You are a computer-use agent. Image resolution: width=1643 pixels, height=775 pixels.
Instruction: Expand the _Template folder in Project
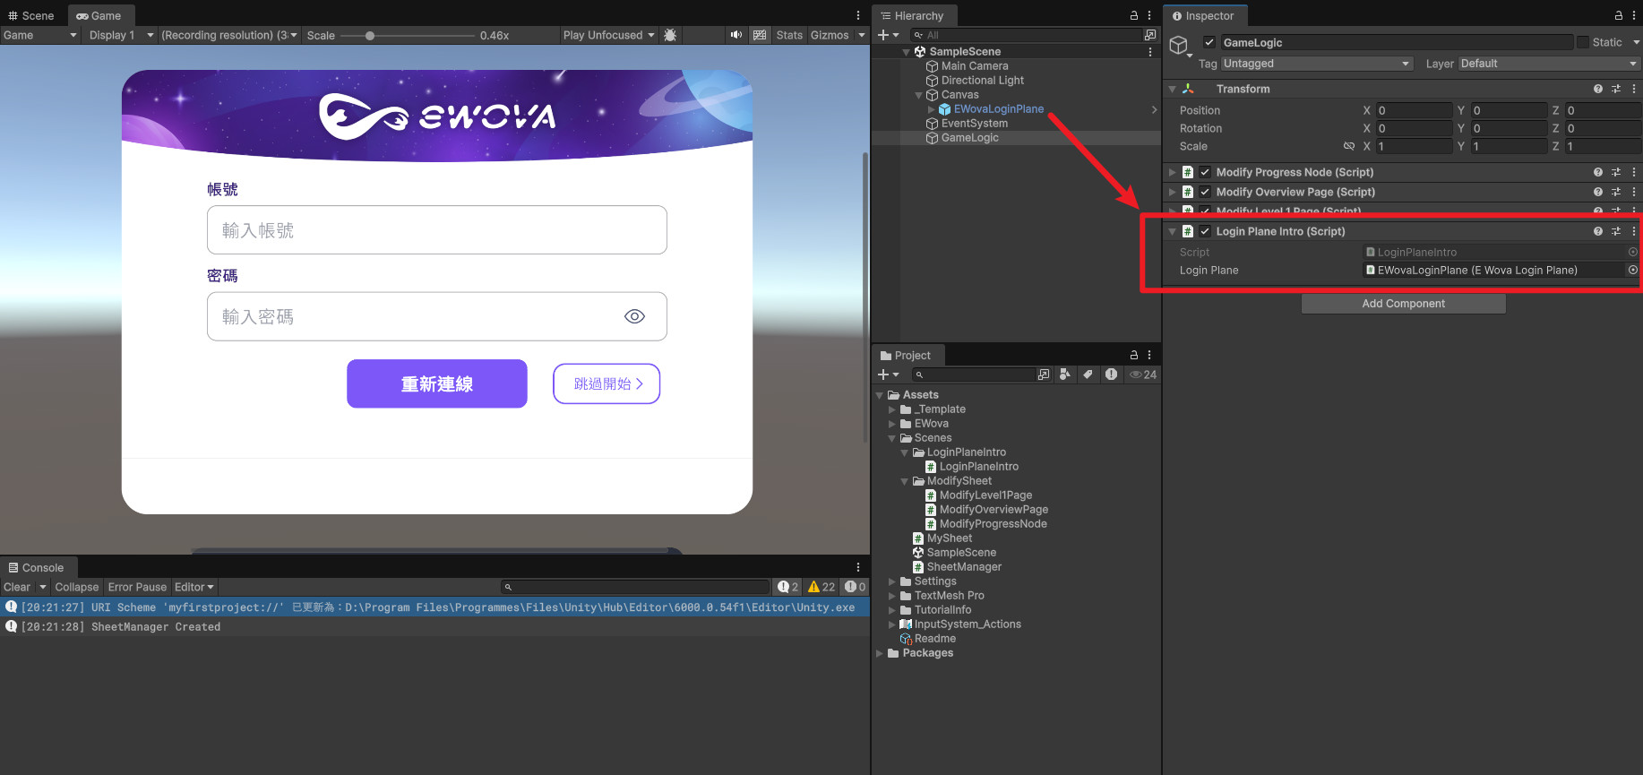click(x=891, y=409)
